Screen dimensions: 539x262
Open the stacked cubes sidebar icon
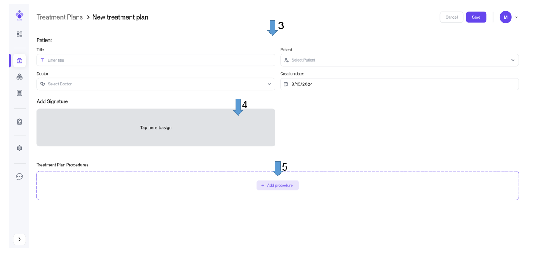pos(20,77)
